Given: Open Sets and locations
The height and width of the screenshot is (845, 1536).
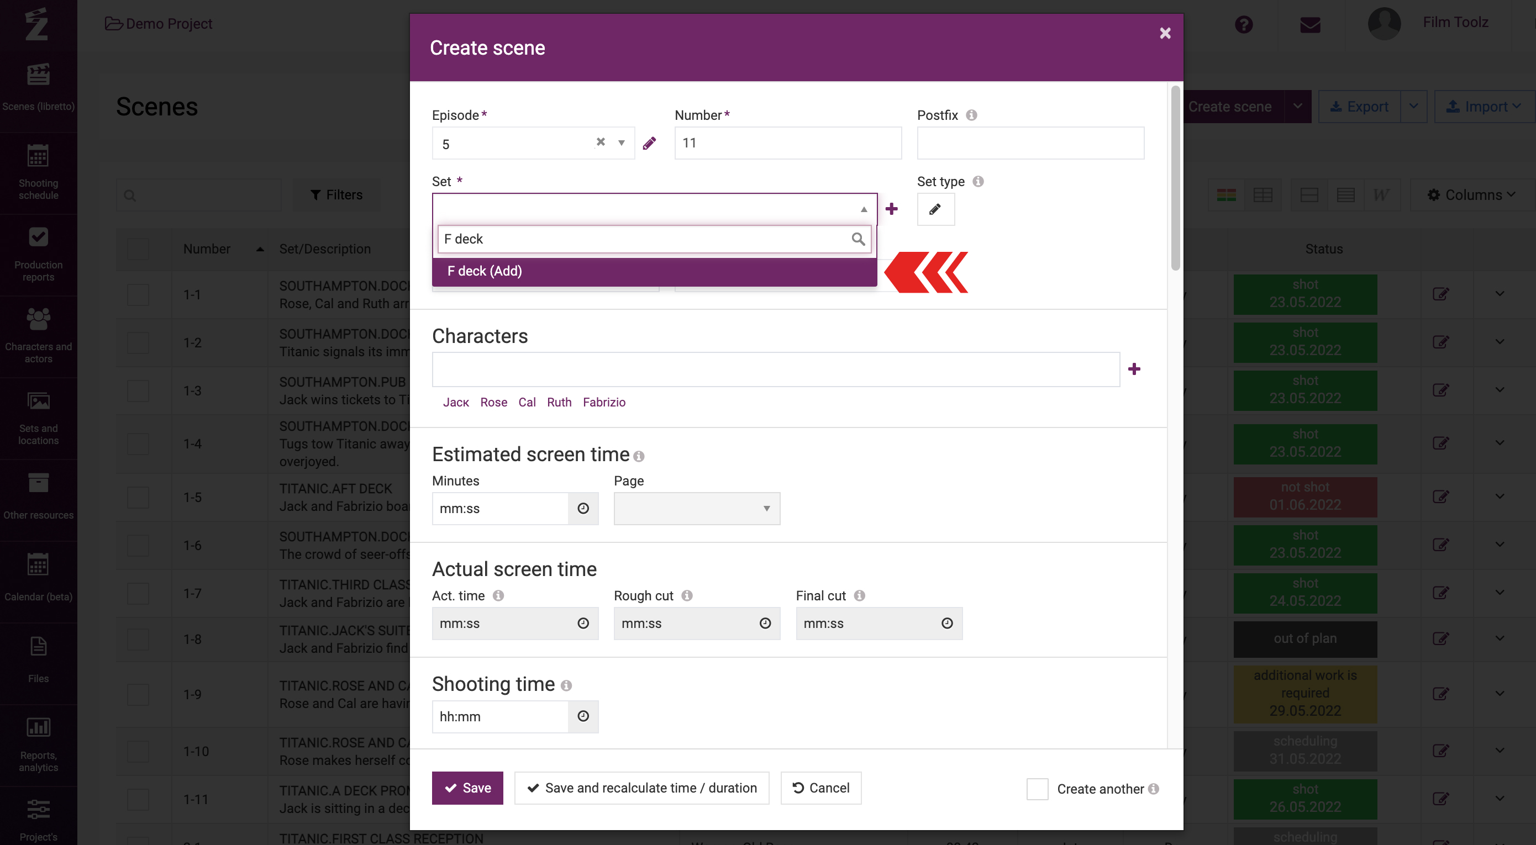Looking at the screenshot, I should [38, 418].
